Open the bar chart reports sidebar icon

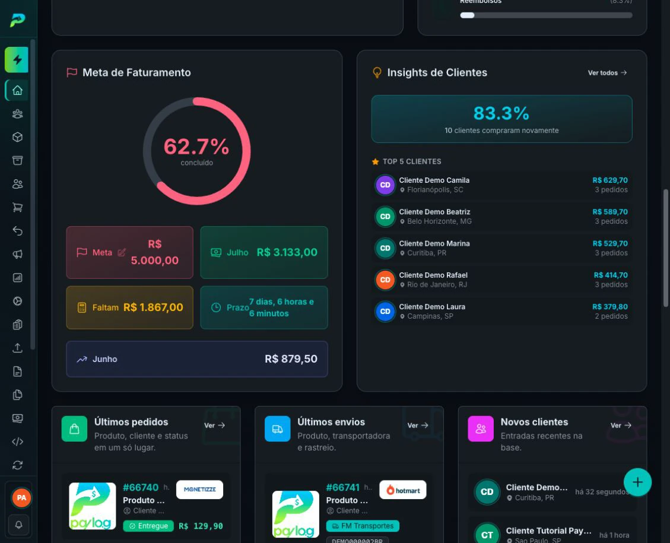(x=18, y=278)
